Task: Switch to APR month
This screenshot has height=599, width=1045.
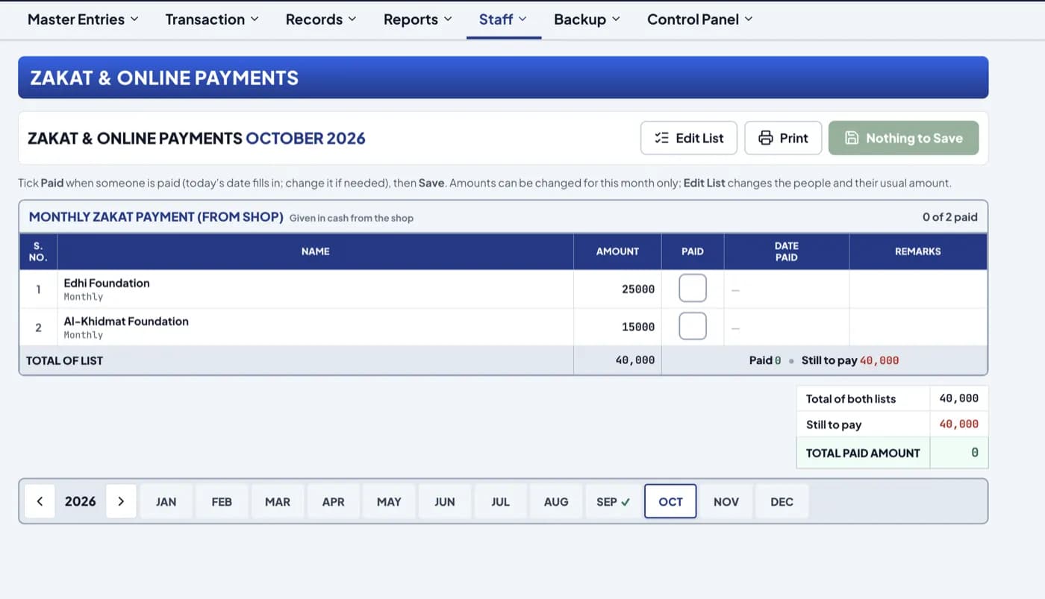Action: [333, 501]
